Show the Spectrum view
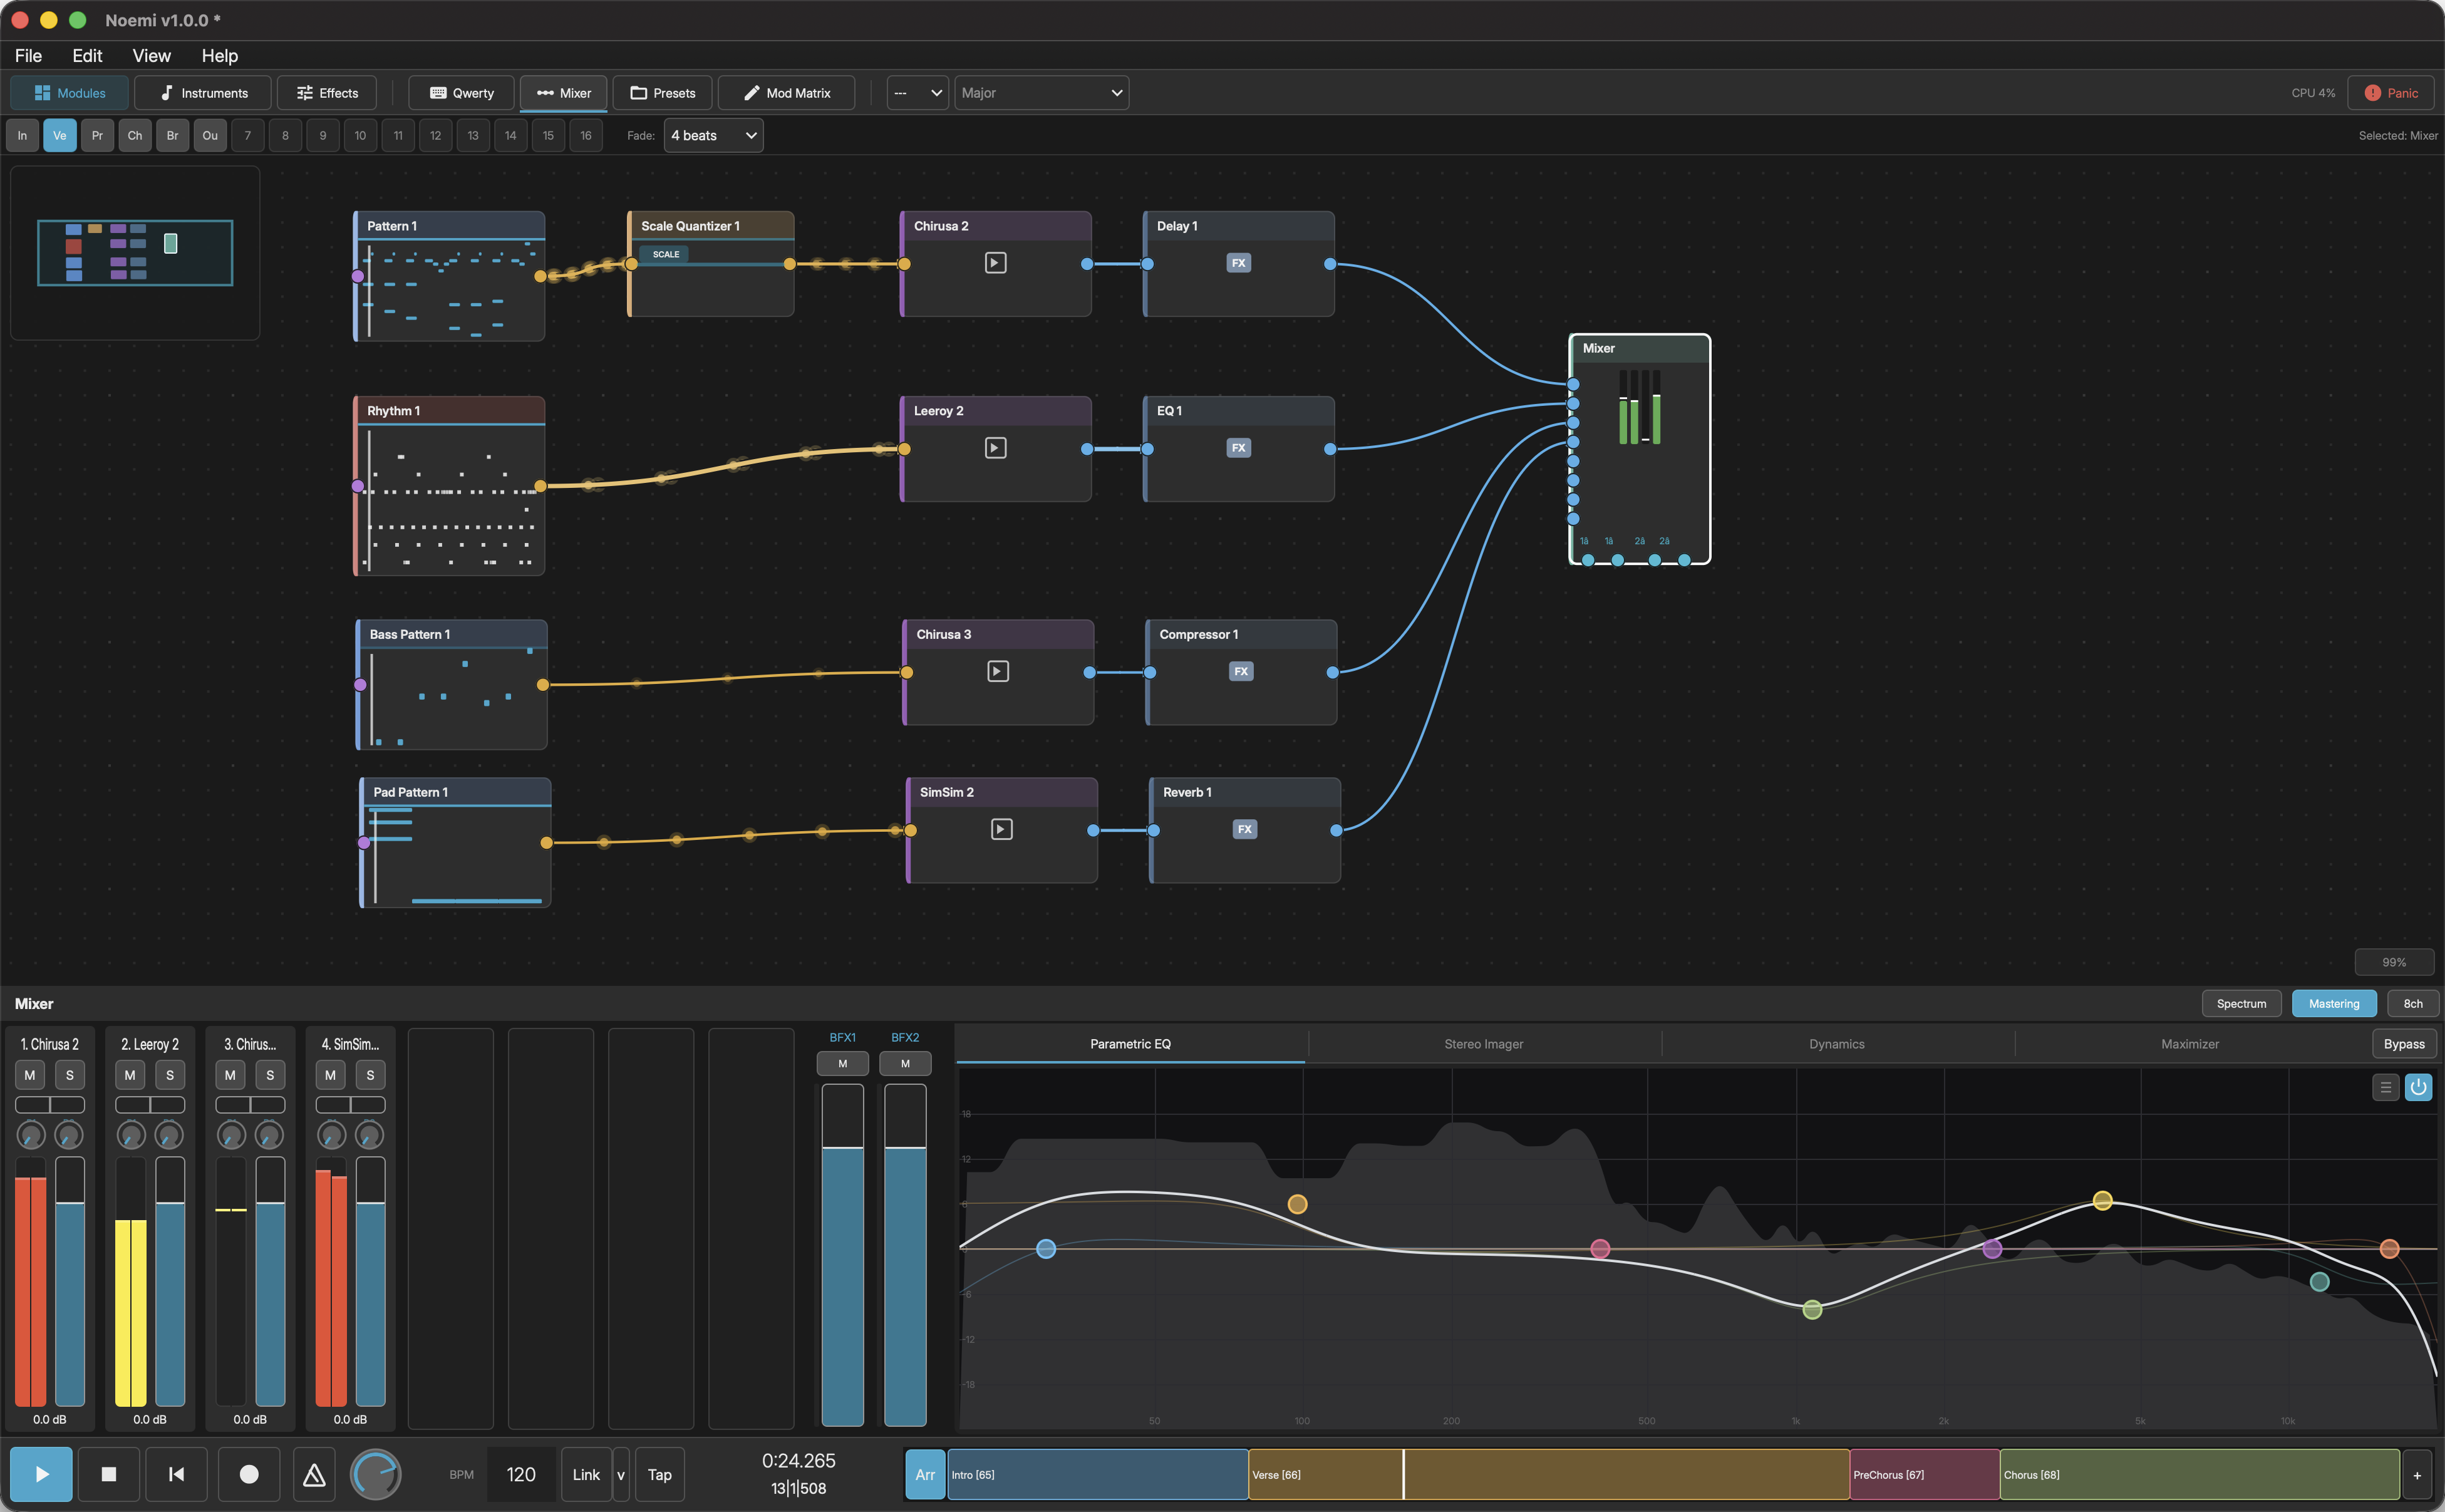Screen dimensions: 2445x1512 (x=2241, y=1004)
